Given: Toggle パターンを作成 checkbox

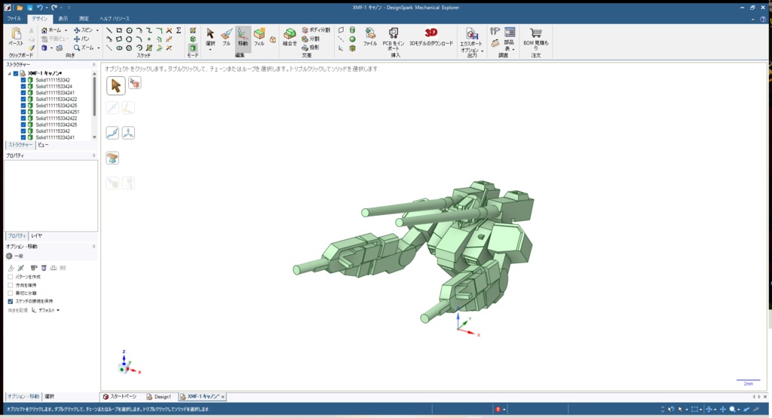Looking at the screenshot, I should [11, 277].
